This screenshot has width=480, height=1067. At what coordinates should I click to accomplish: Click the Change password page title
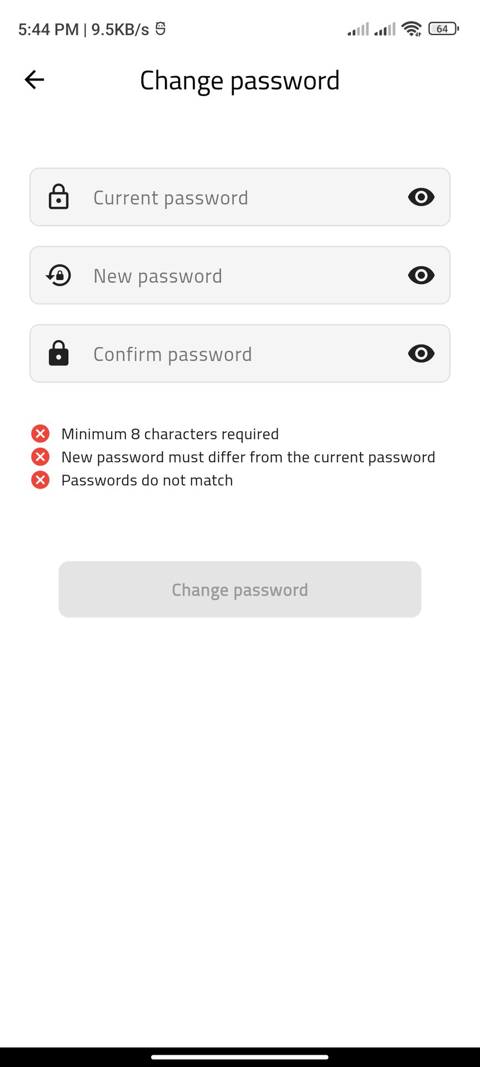pos(239,81)
